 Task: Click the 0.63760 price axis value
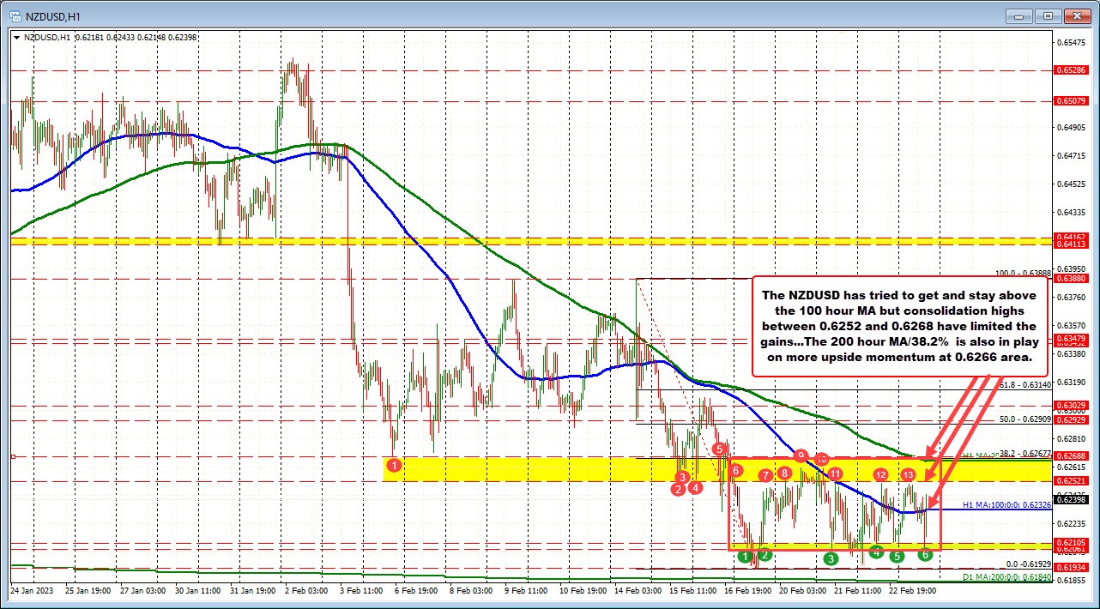[x=1071, y=298]
